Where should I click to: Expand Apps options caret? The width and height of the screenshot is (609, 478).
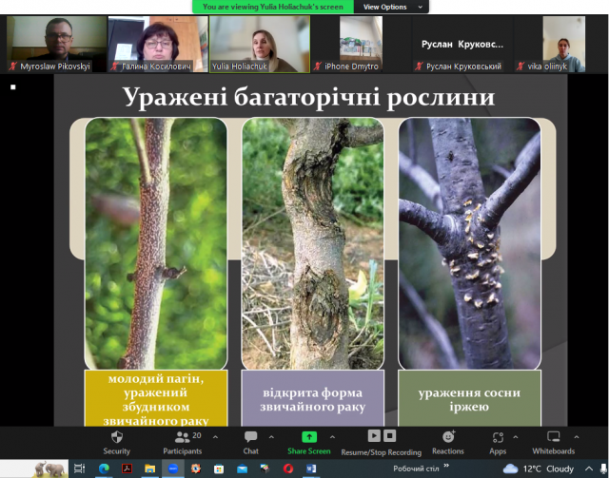pos(516,437)
